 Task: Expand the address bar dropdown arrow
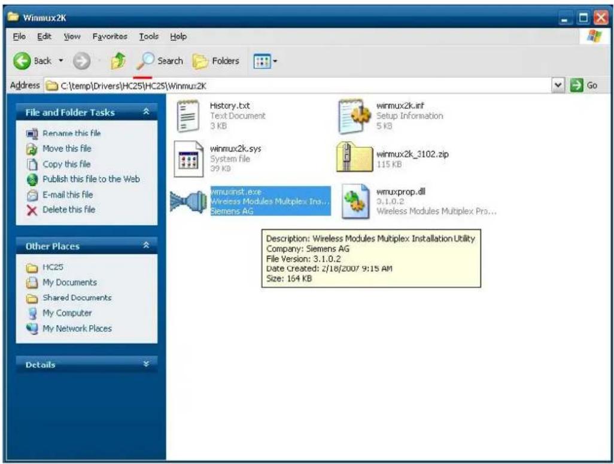point(558,85)
